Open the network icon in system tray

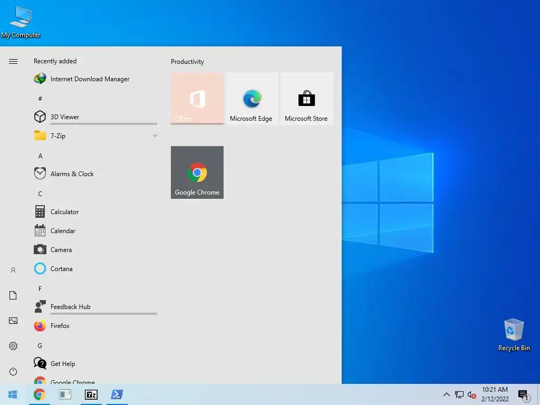459,394
